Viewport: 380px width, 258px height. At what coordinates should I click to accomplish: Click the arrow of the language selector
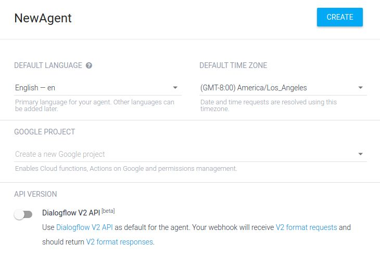click(175, 88)
